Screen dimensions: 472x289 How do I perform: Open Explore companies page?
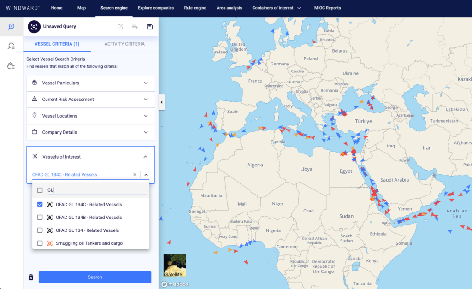156,8
